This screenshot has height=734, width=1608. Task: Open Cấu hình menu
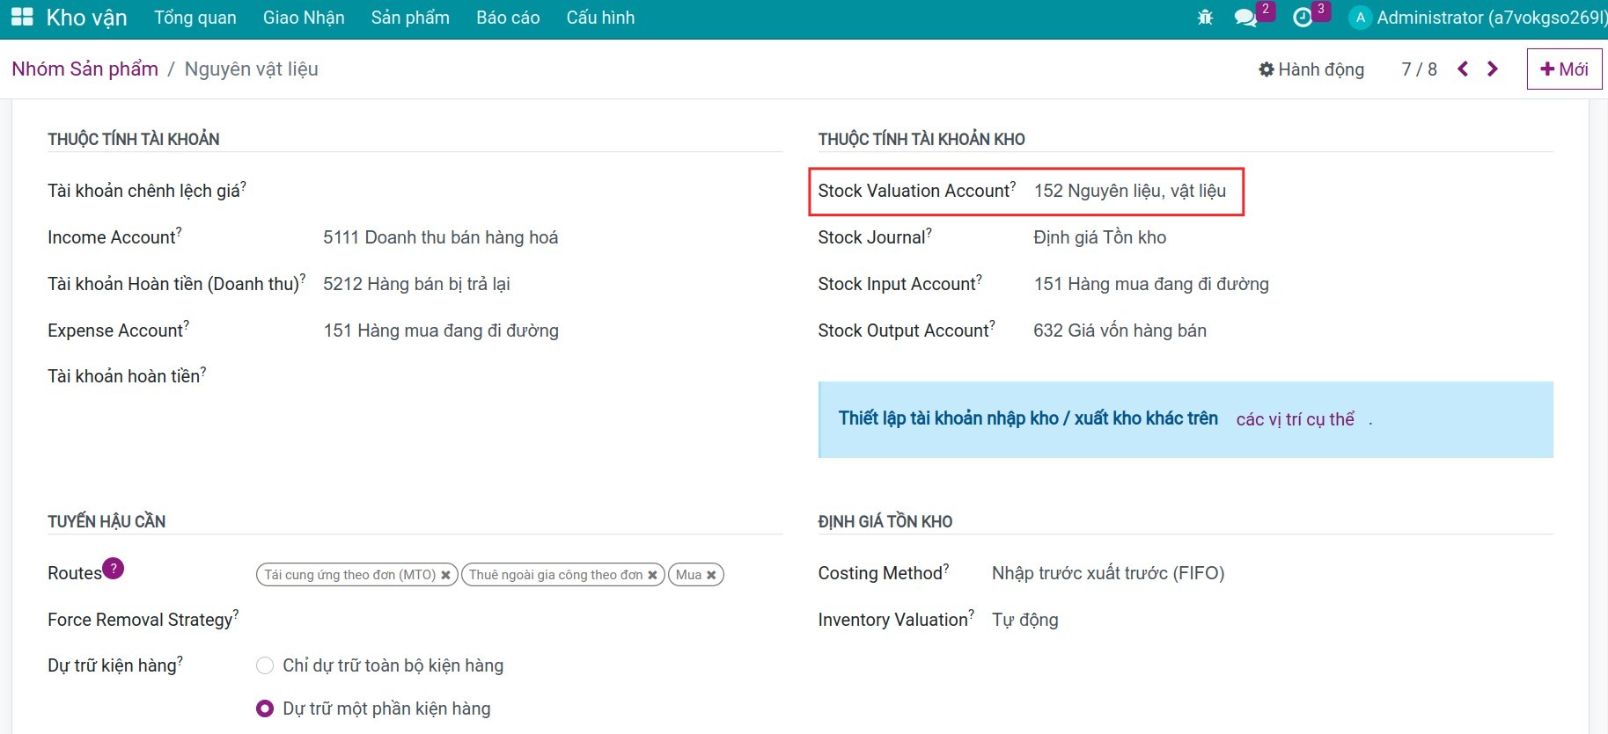[600, 18]
